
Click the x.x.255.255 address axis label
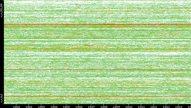(2, 10)
